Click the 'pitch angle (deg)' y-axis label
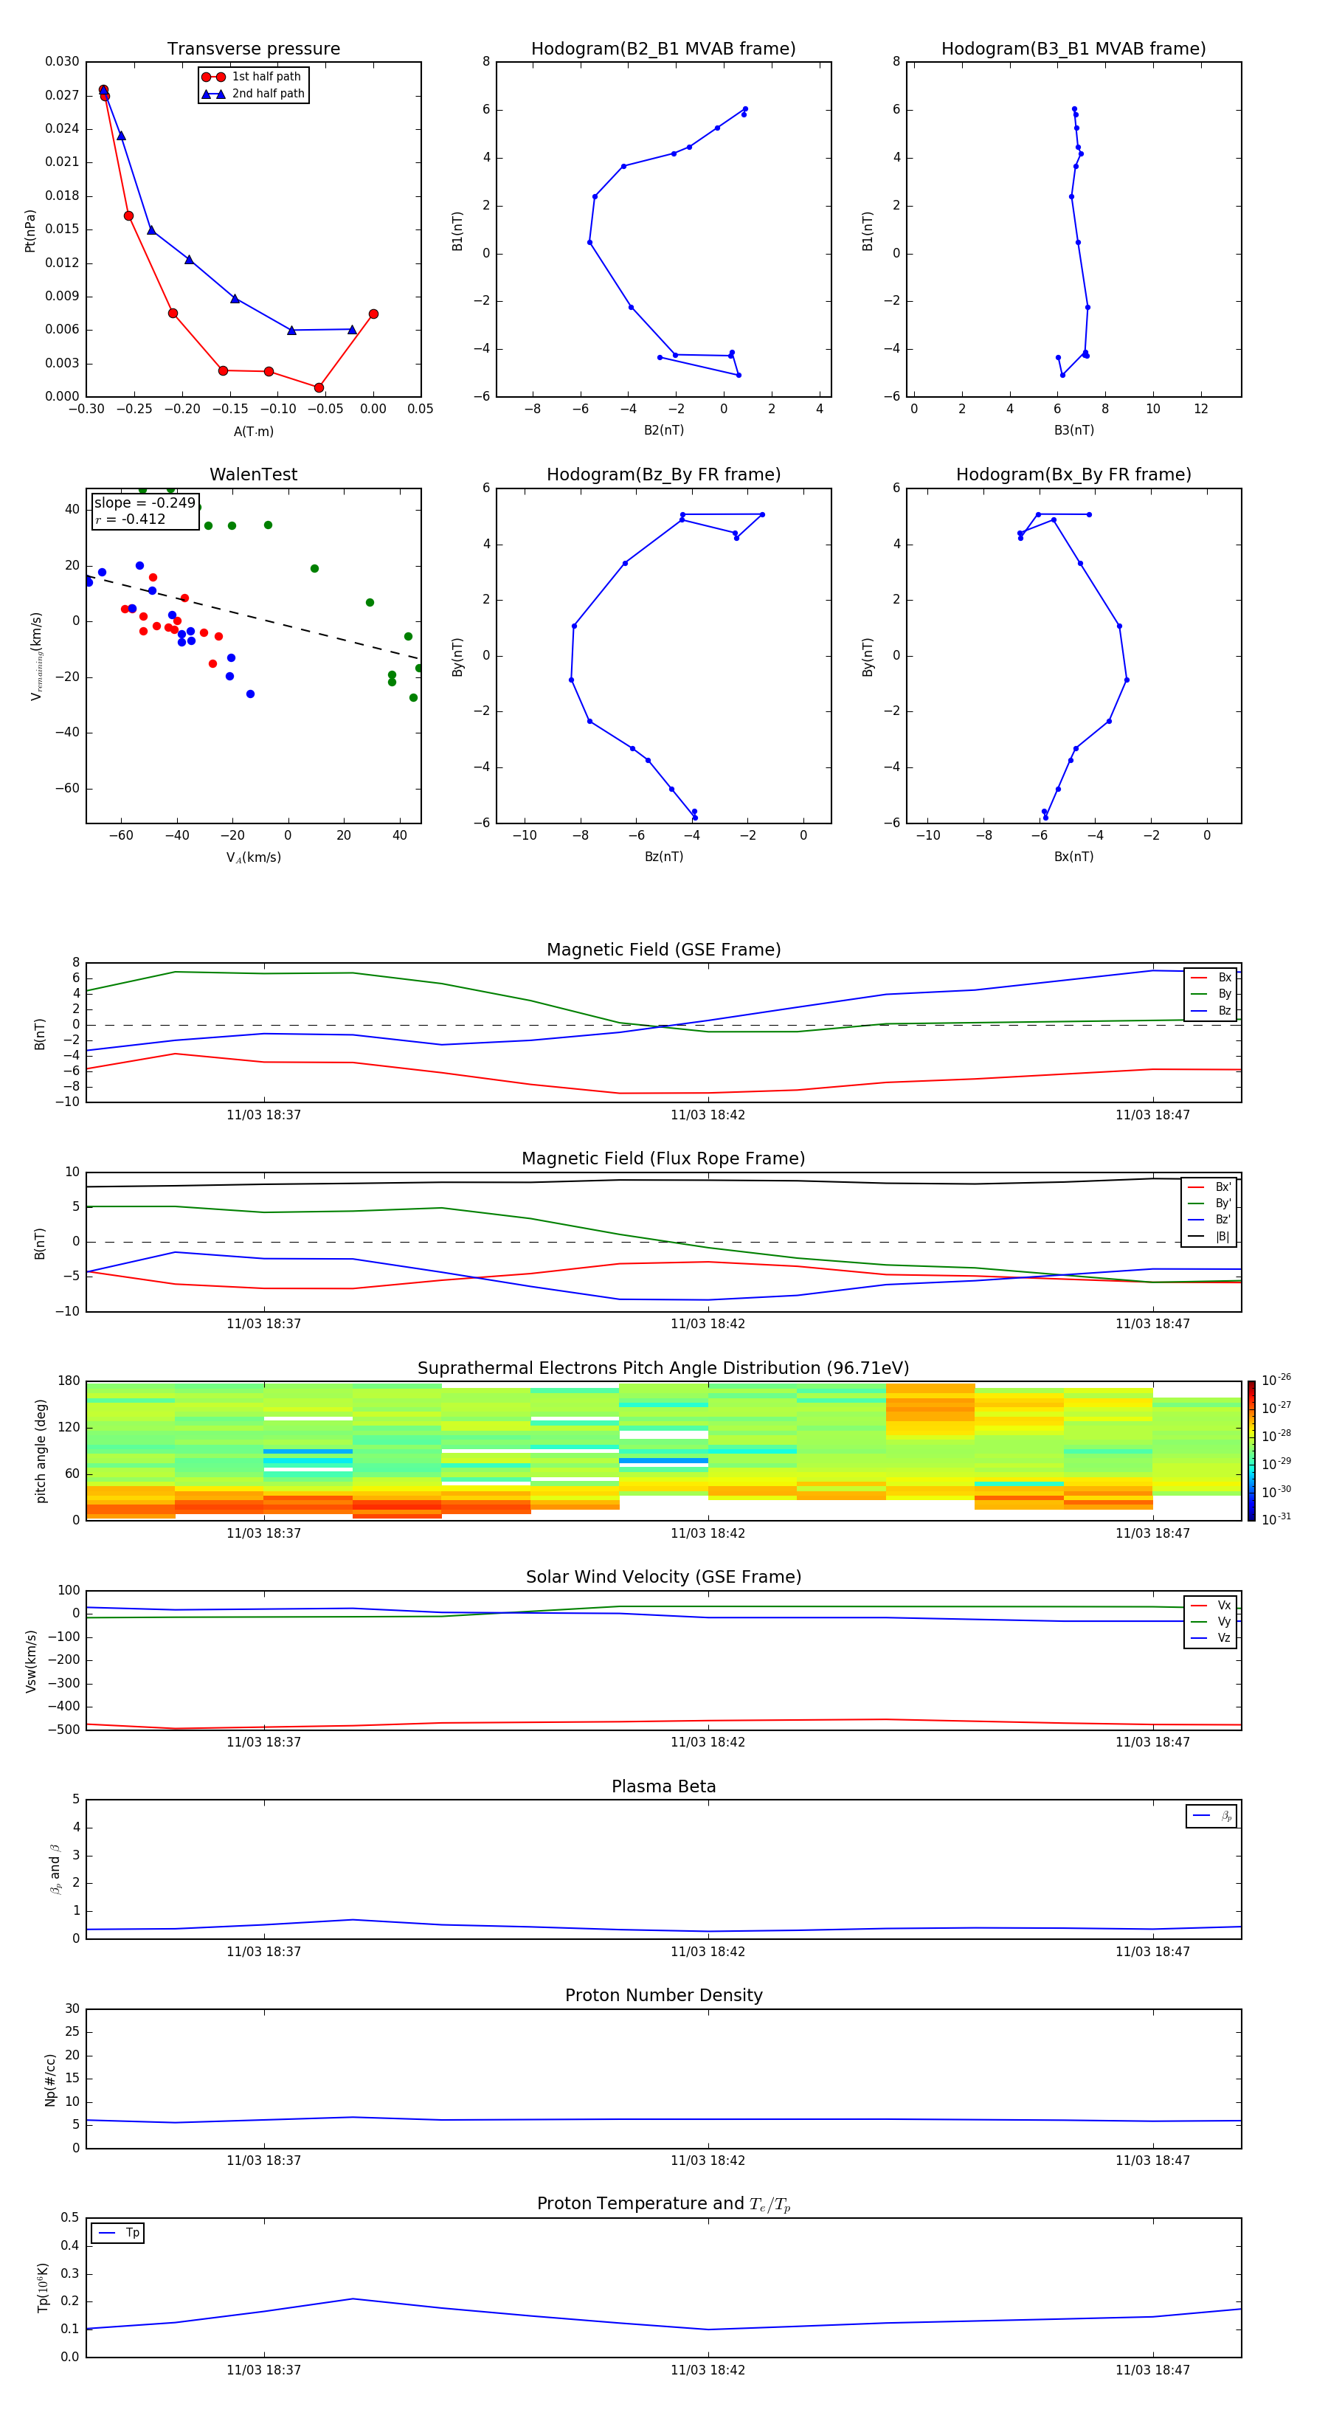Viewport: 1328px width, 2435px height. pos(41,1451)
